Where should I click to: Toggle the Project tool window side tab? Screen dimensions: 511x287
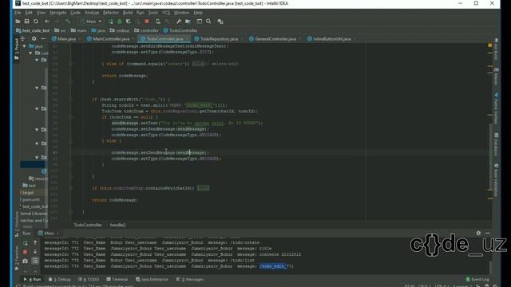tap(16, 49)
